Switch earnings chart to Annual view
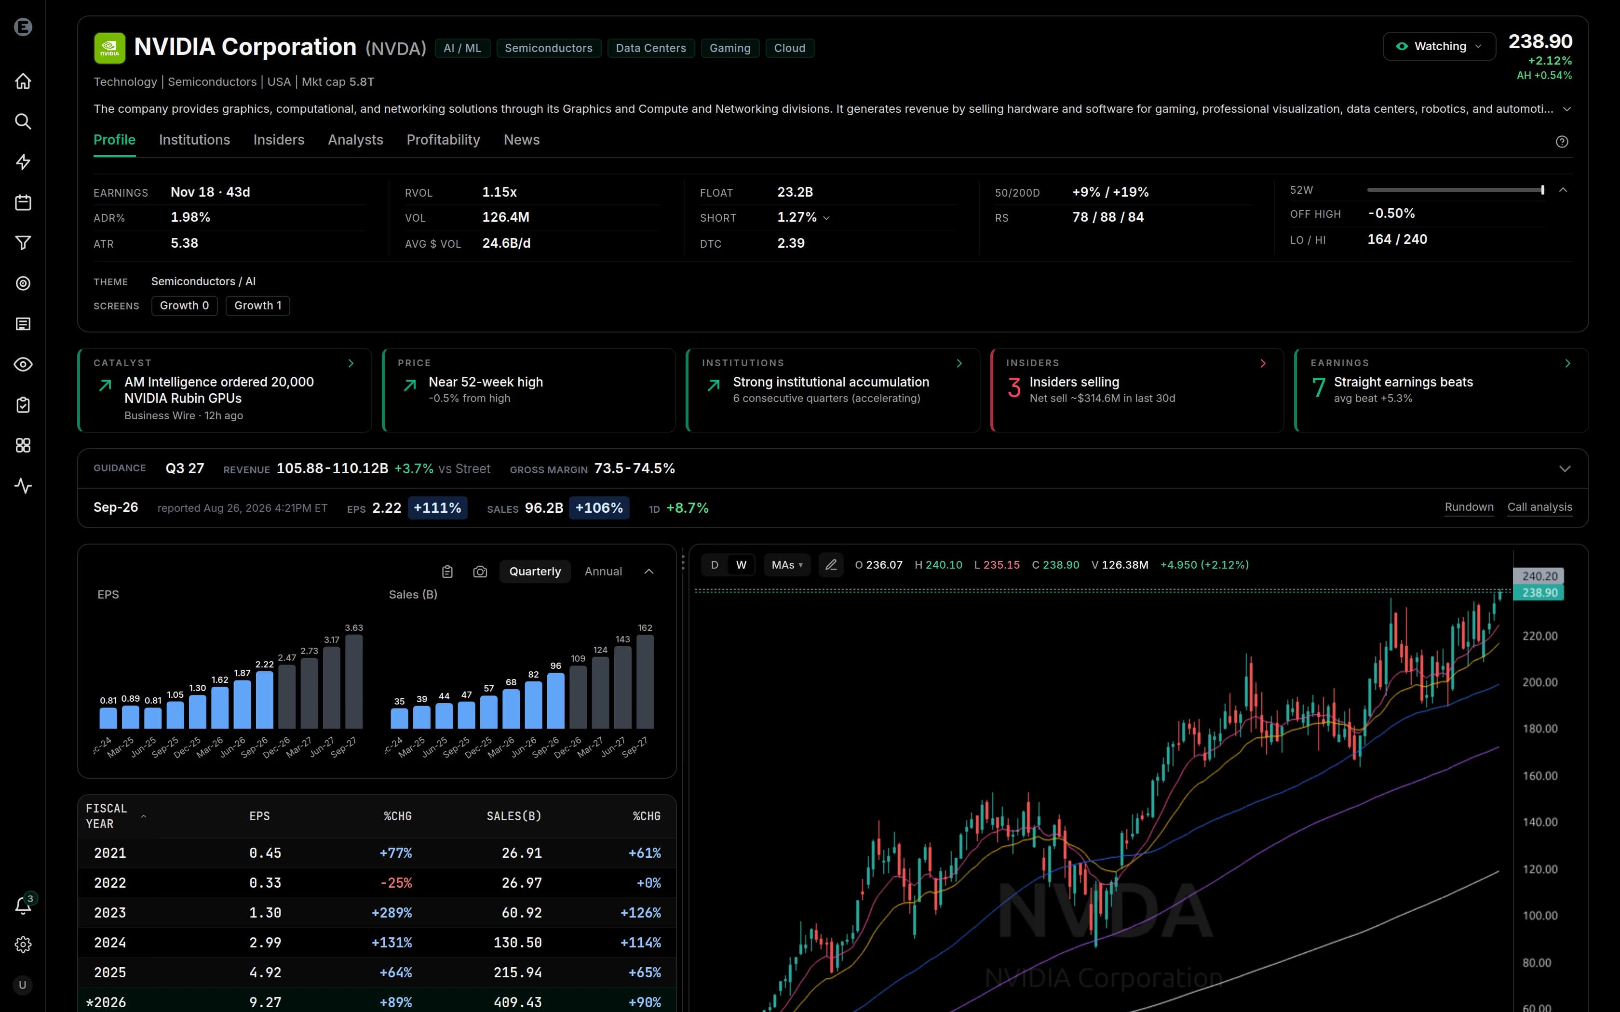1620x1012 pixels. [603, 572]
